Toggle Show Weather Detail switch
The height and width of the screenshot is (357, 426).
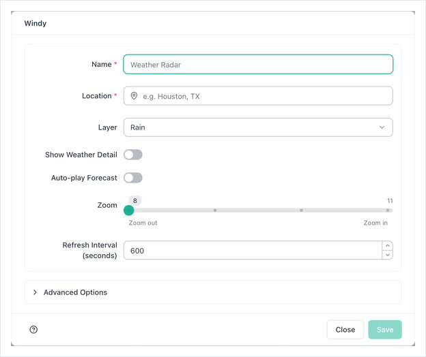133,155
